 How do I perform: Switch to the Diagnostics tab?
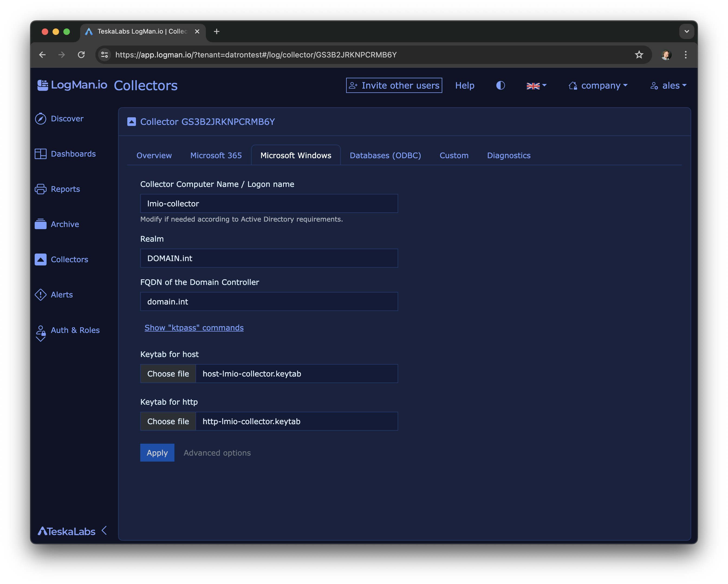tap(509, 155)
